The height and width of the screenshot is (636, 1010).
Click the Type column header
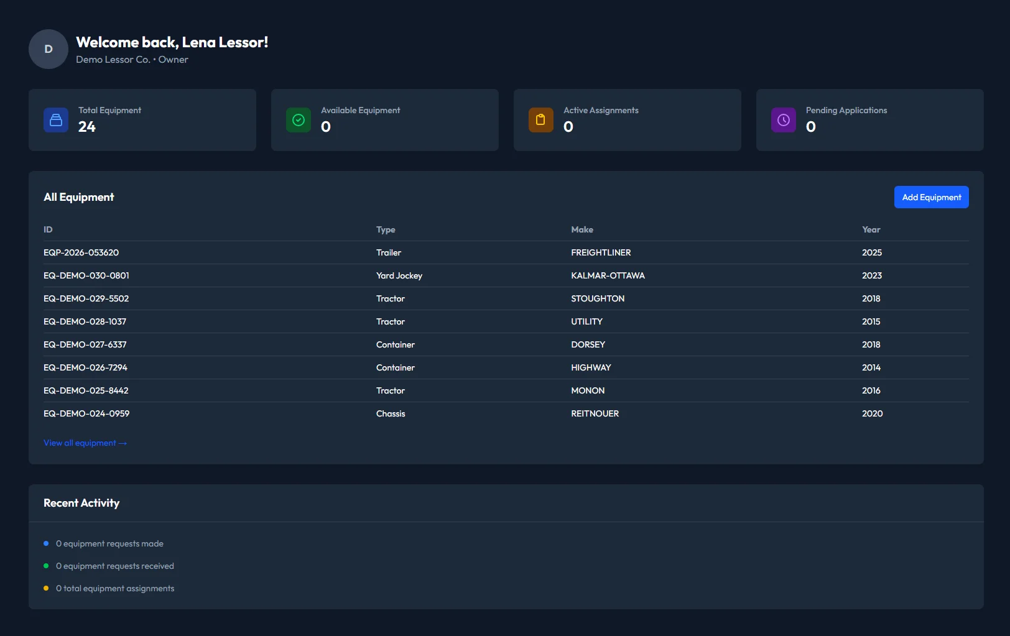386,229
